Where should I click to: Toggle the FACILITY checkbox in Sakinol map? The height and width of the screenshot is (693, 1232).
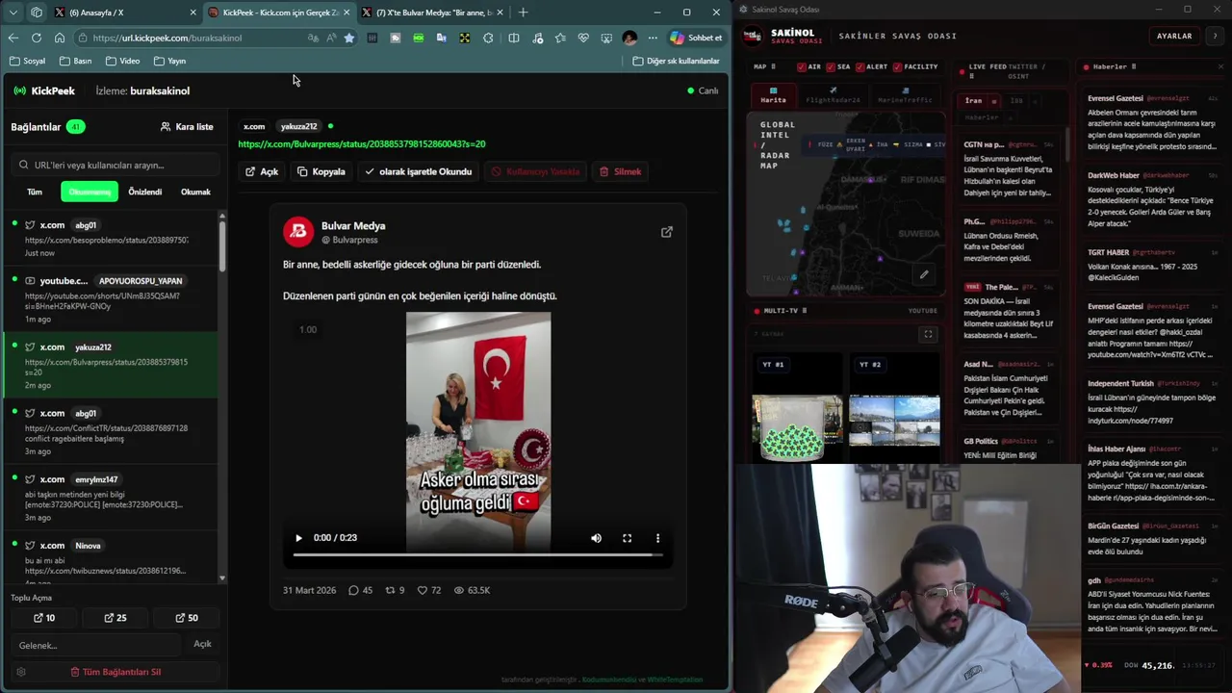[x=898, y=67]
